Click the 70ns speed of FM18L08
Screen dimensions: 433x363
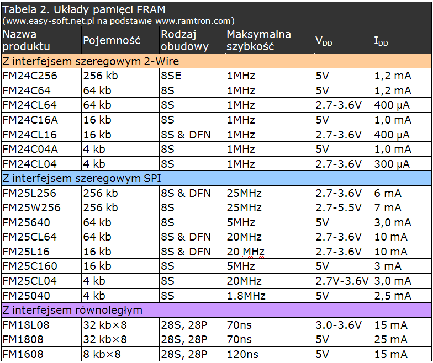pyautogui.click(x=270, y=325)
